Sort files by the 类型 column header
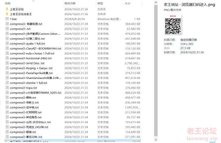This screenshot has width=221, height=143. [100, 3]
